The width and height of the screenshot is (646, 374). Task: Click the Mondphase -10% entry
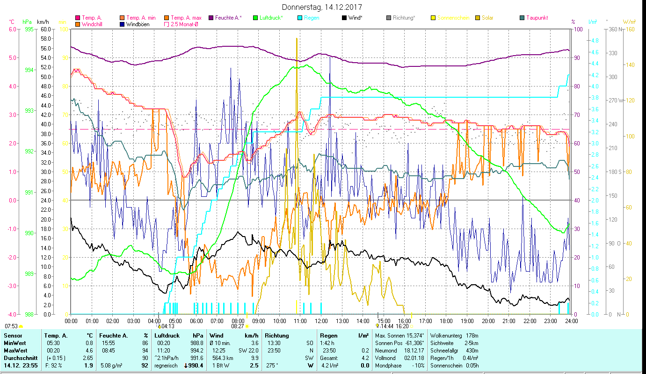(x=399, y=366)
